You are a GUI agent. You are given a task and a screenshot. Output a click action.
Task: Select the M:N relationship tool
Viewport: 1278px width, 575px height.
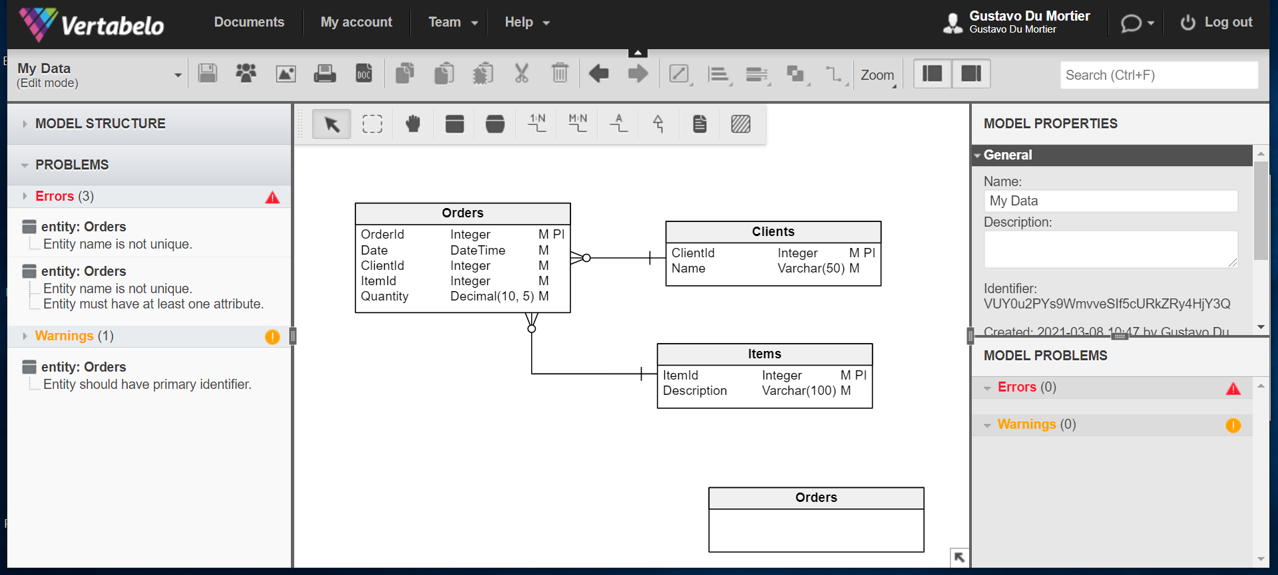pyautogui.click(x=578, y=123)
